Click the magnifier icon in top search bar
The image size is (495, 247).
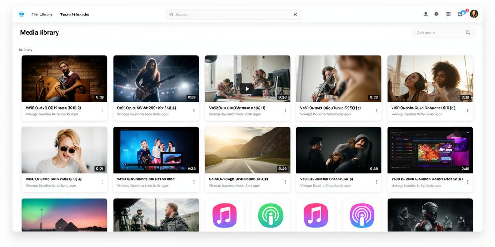(171, 14)
